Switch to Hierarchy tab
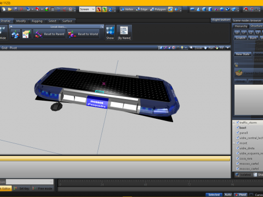The image size is (263, 197). (x=241, y=26)
